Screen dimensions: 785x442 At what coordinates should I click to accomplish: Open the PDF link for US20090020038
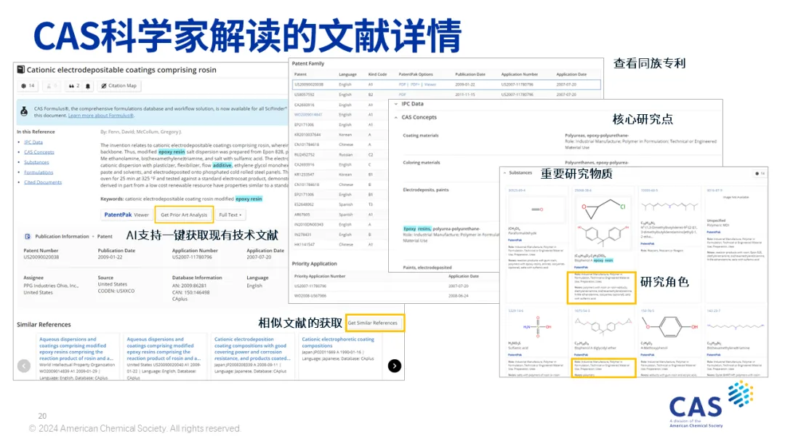coord(402,84)
